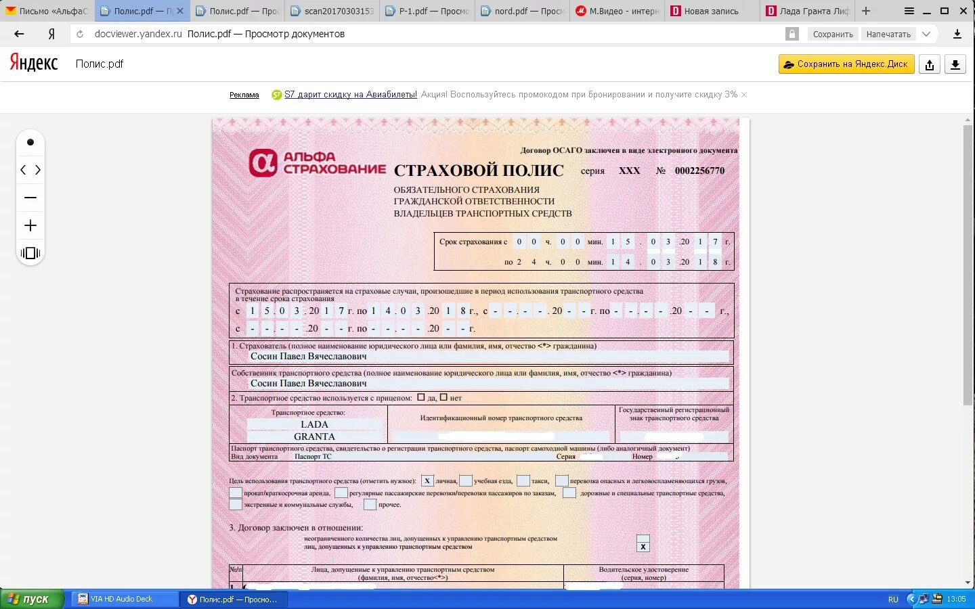
Task: Zoom in with the plus button
Action: [30, 225]
